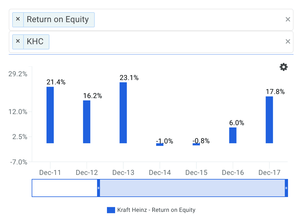Remove the KHC ticker tag
Viewport: 304px width, 220px height.
tap(18, 41)
